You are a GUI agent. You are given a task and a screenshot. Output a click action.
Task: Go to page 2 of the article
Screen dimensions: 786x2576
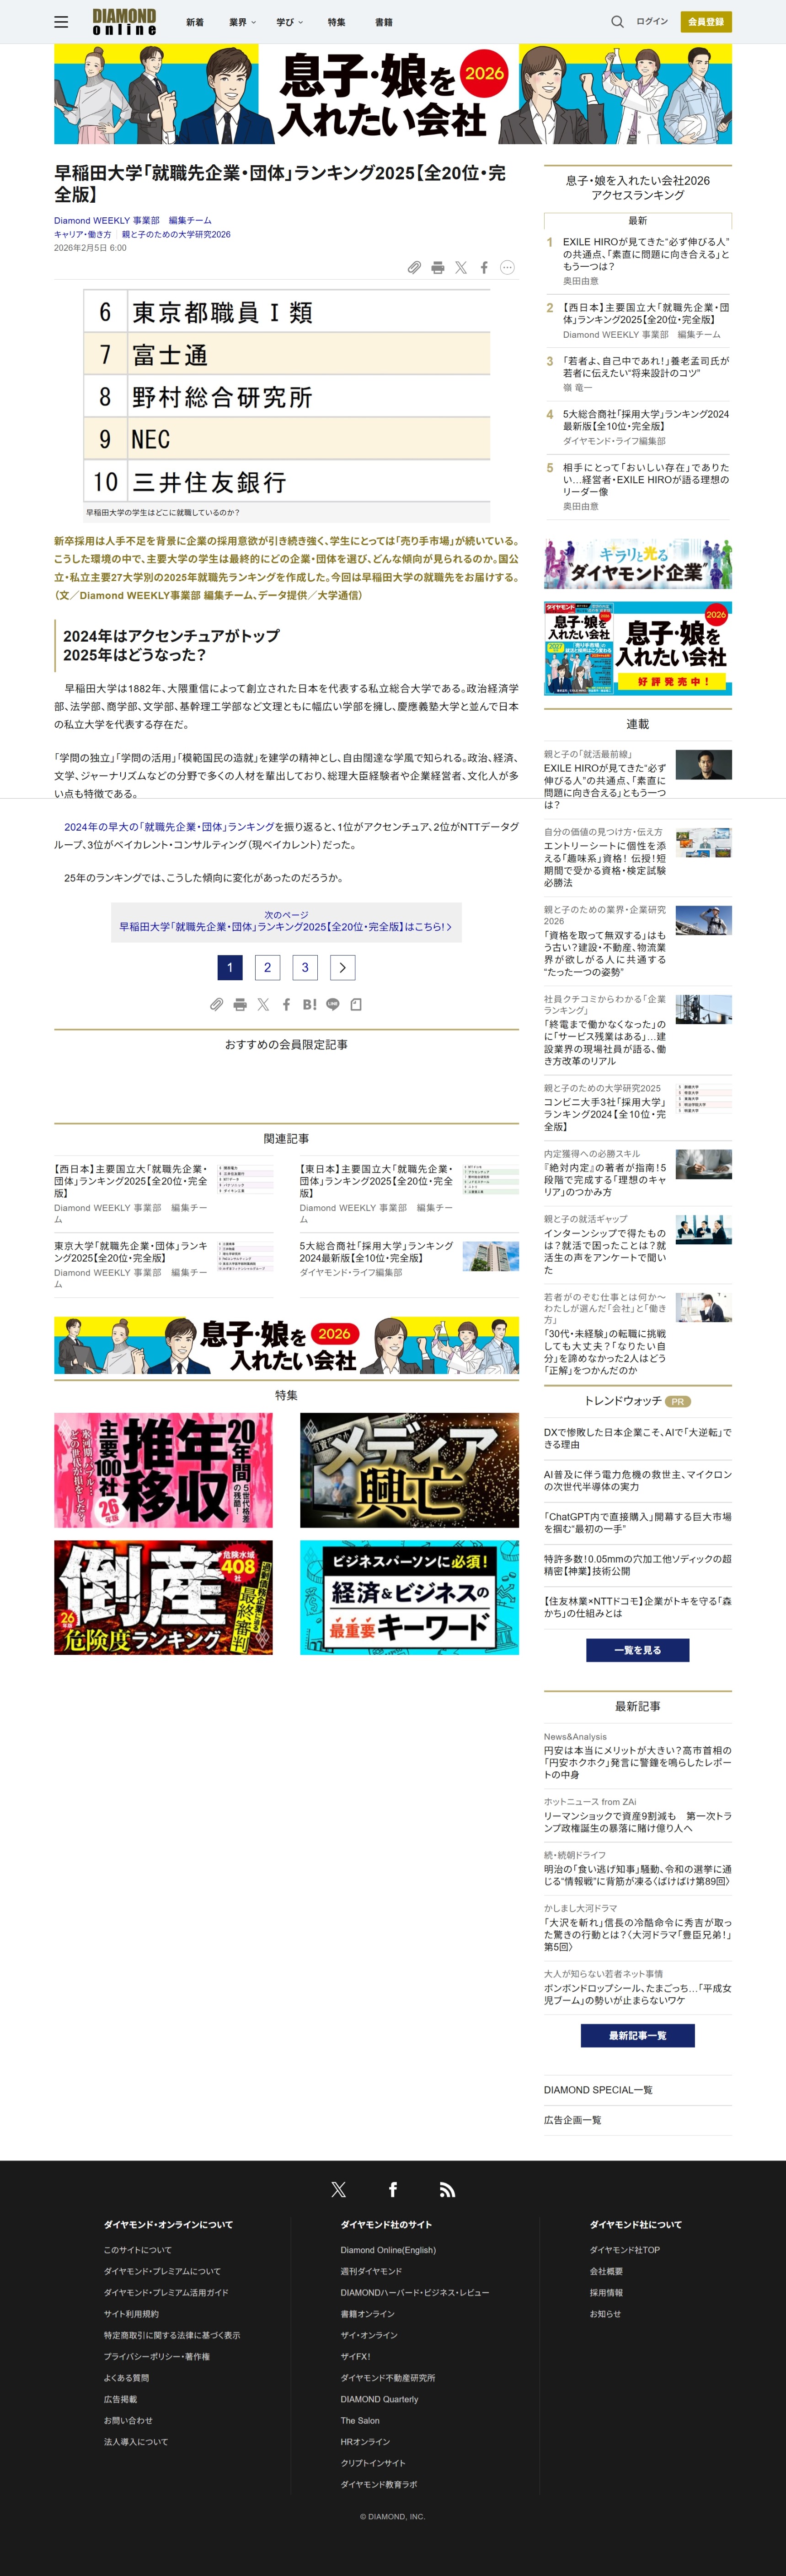click(267, 967)
